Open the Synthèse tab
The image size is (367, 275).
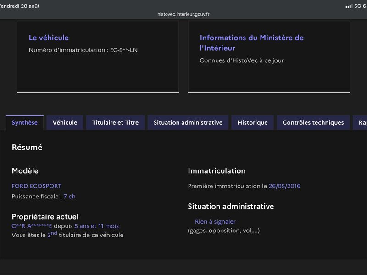[x=25, y=122]
